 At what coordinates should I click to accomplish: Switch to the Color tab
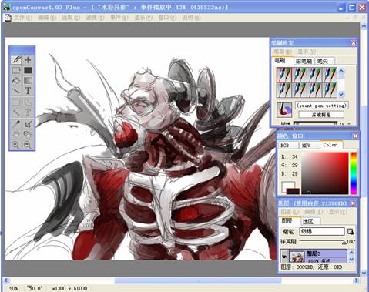coord(330,145)
